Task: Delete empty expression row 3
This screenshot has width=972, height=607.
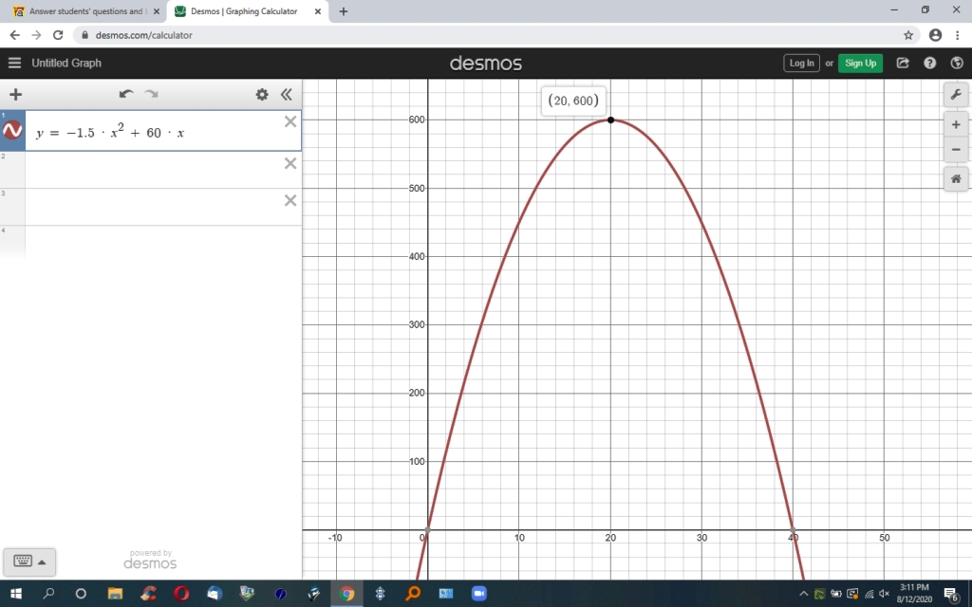Action: pyautogui.click(x=290, y=201)
